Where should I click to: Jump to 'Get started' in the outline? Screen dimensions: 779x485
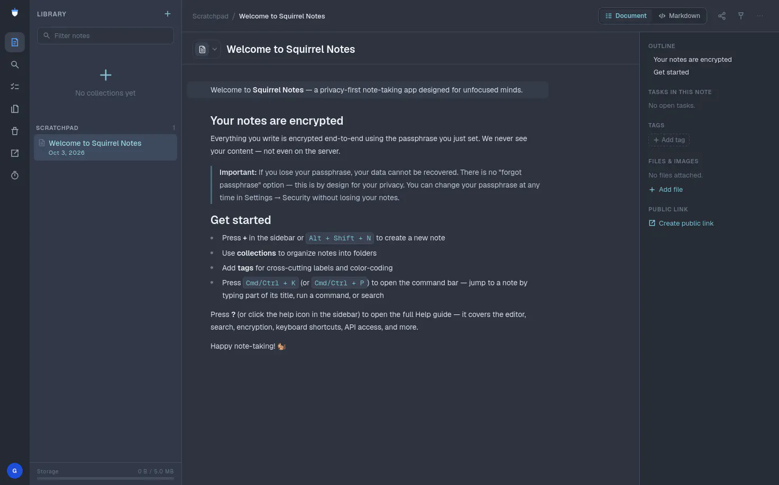point(671,72)
